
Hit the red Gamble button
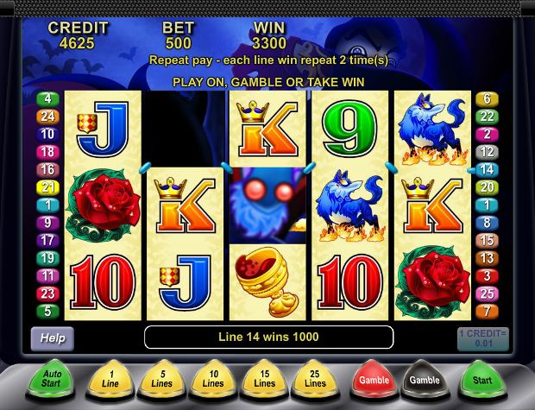click(374, 379)
